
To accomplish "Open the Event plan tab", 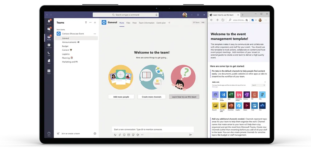I will pos(161,23).
